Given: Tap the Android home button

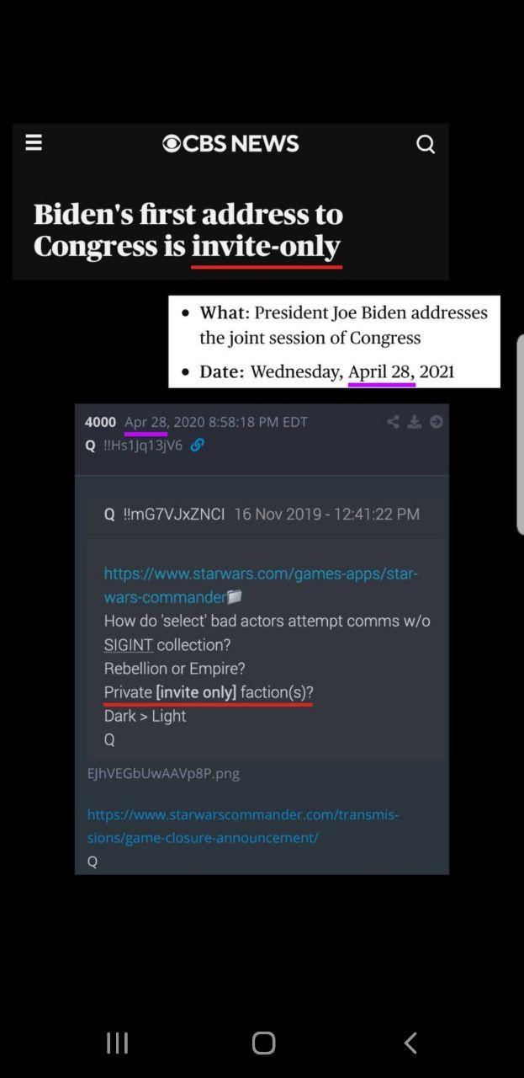Looking at the screenshot, I should point(263,1043).
